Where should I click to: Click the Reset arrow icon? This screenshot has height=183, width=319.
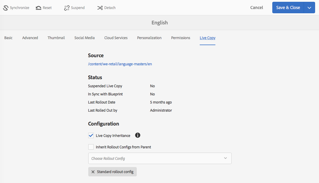point(39,8)
